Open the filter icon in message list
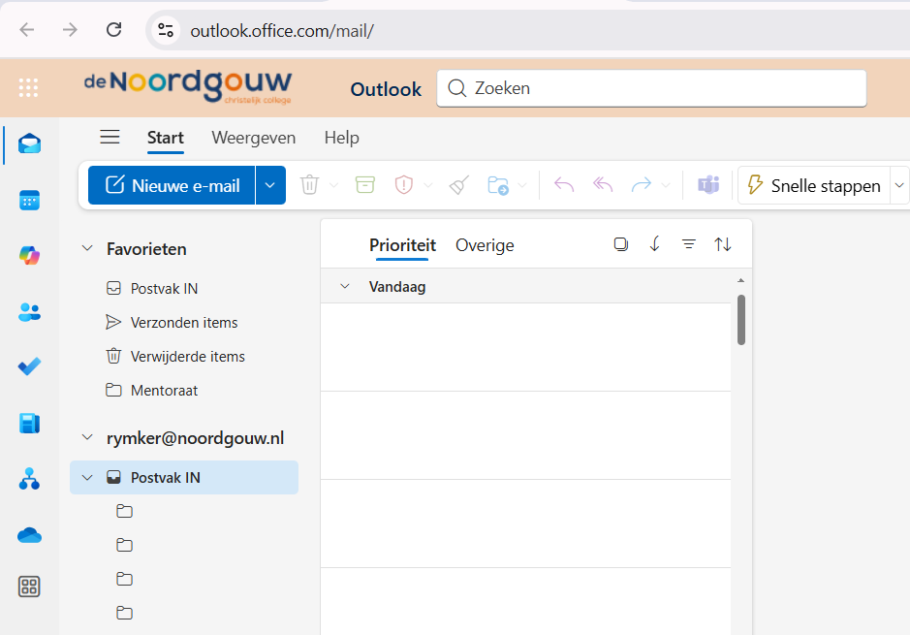This screenshot has width=910, height=635. [689, 245]
